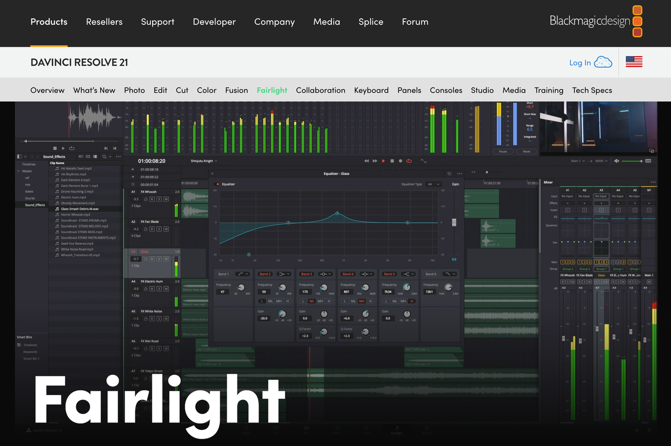
Task: Click the A3 Effects plus button in Mixer
Action: click(601, 203)
